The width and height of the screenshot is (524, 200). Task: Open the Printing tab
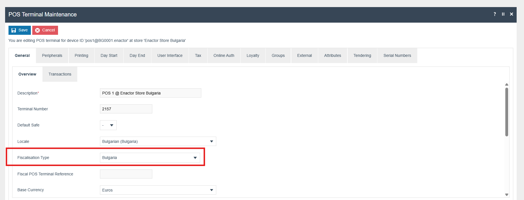click(x=81, y=56)
